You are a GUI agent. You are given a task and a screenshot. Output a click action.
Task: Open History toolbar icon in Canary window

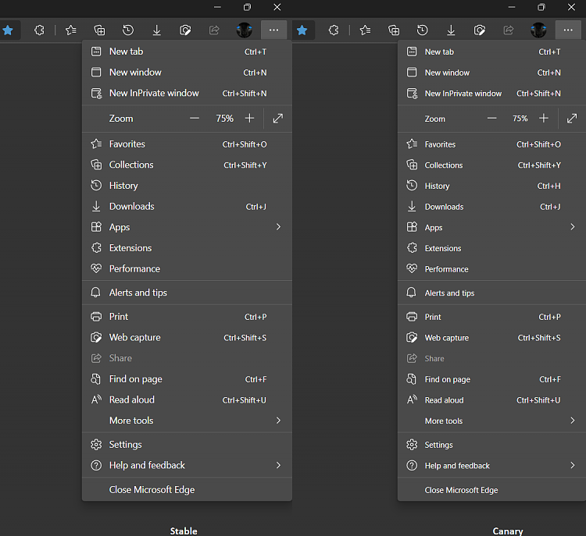[422, 30]
